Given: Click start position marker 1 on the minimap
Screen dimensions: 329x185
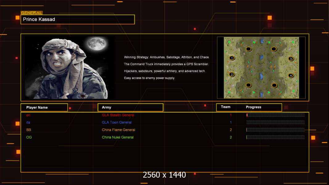Looking at the screenshot, I should tap(232, 58).
